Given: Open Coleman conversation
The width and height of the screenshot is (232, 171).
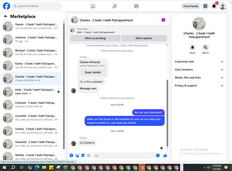Looking at the screenshot, I should click(31, 105).
